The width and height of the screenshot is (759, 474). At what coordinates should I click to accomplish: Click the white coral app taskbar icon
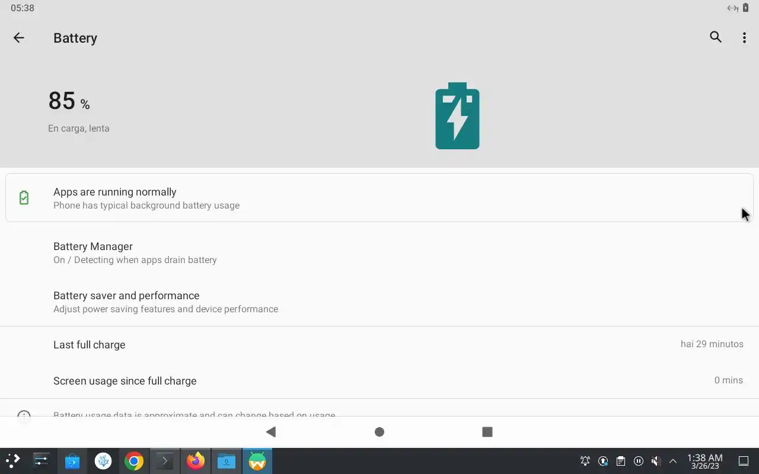(103, 460)
